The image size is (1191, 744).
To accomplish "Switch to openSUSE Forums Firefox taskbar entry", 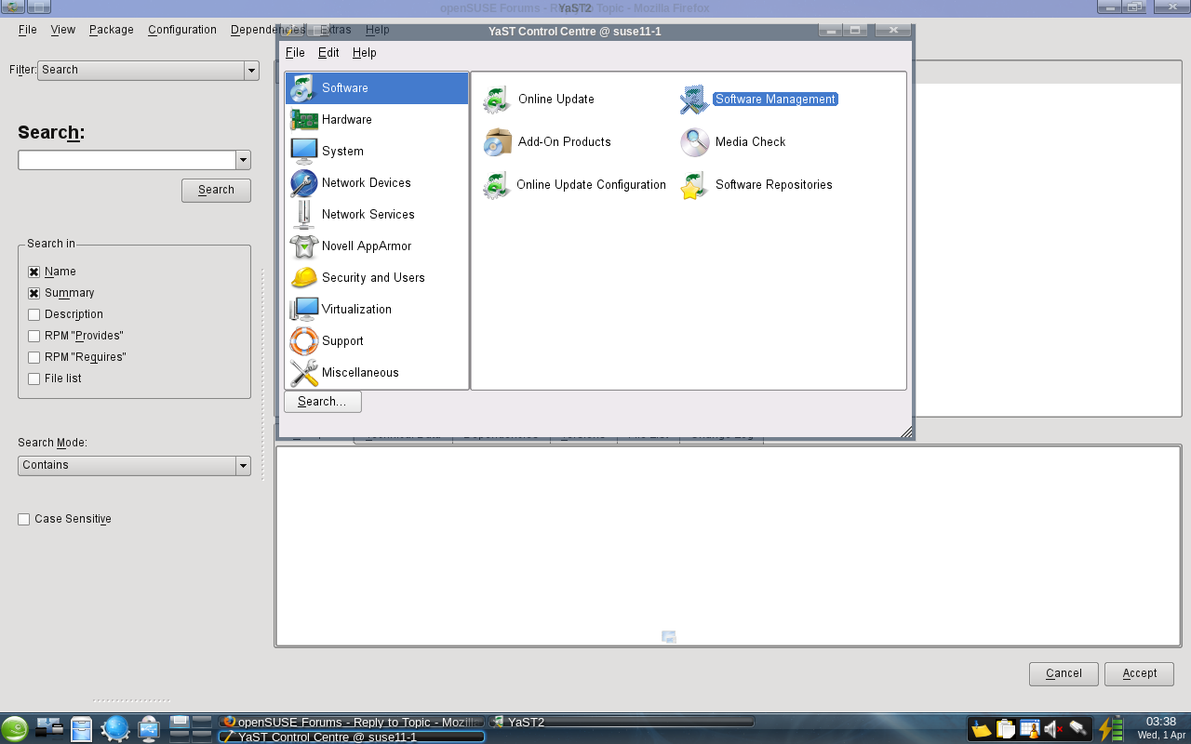I will (x=352, y=722).
